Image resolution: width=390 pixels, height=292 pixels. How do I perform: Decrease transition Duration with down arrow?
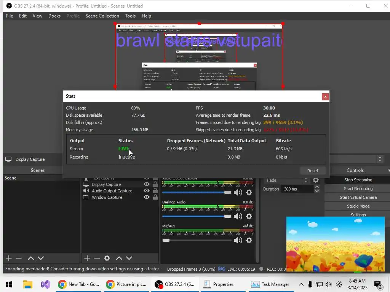316,191
